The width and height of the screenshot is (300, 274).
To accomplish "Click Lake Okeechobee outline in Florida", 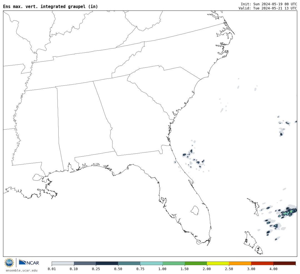I will 195,210.
